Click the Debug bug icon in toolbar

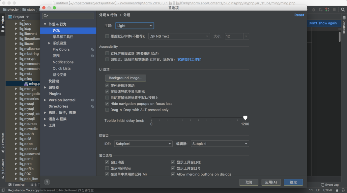(x=314, y=10)
